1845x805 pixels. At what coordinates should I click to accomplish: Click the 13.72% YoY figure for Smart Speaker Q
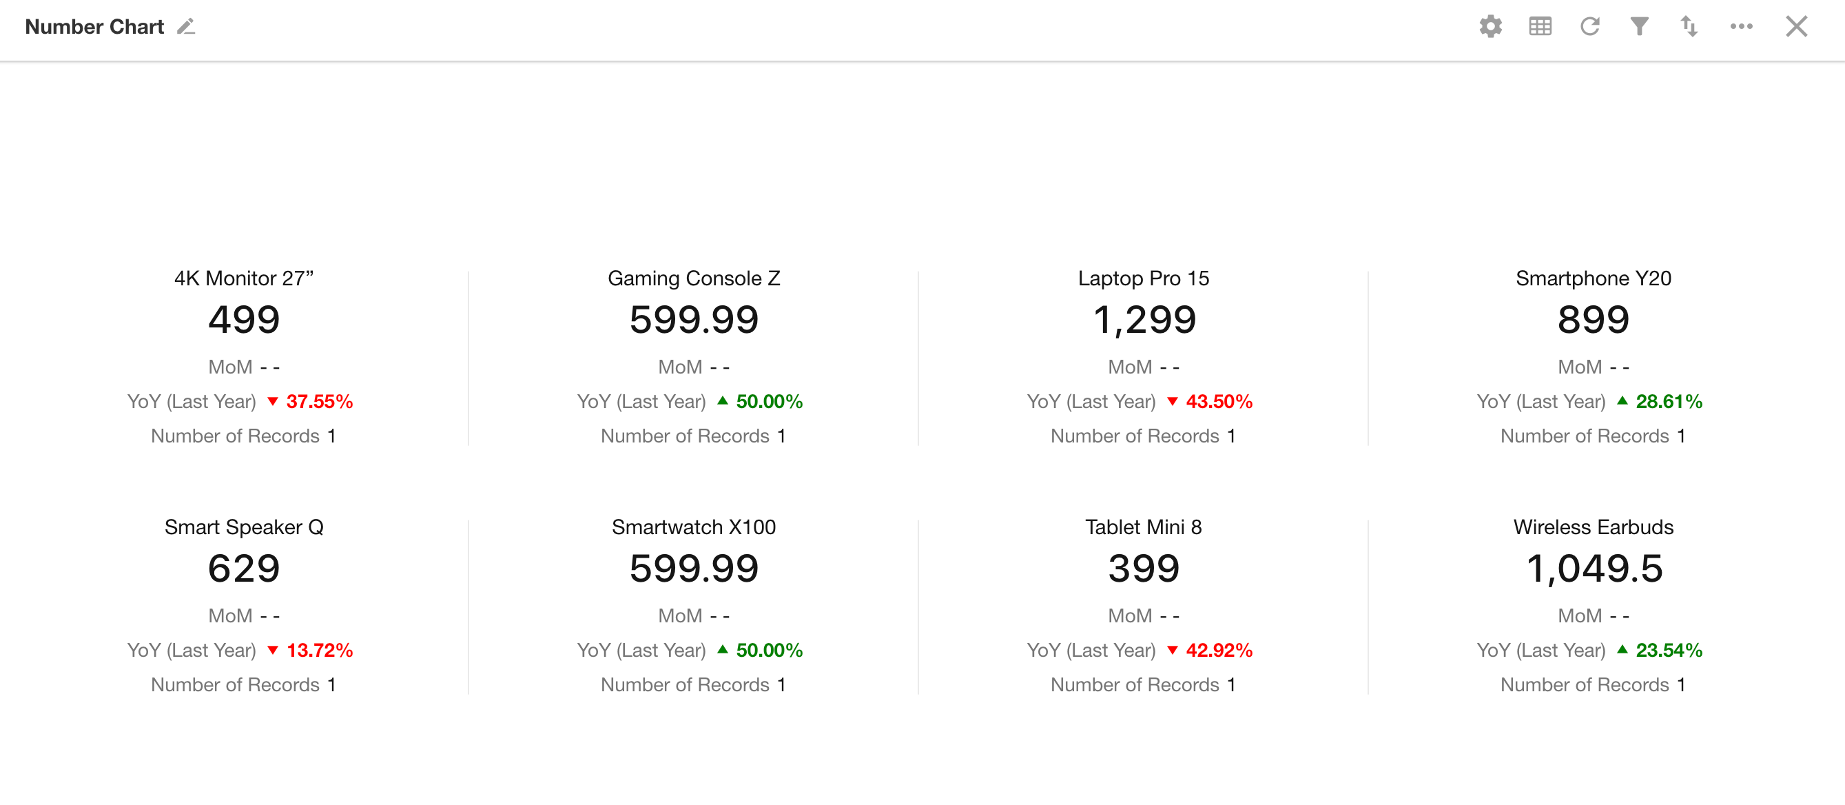(x=320, y=651)
